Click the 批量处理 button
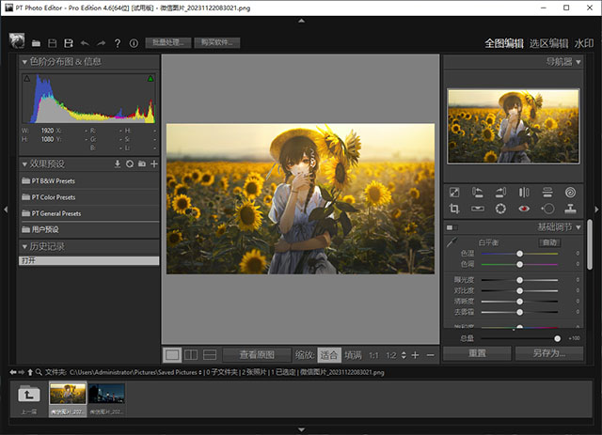Screen dimensions: 602x435 pos(168,43)
